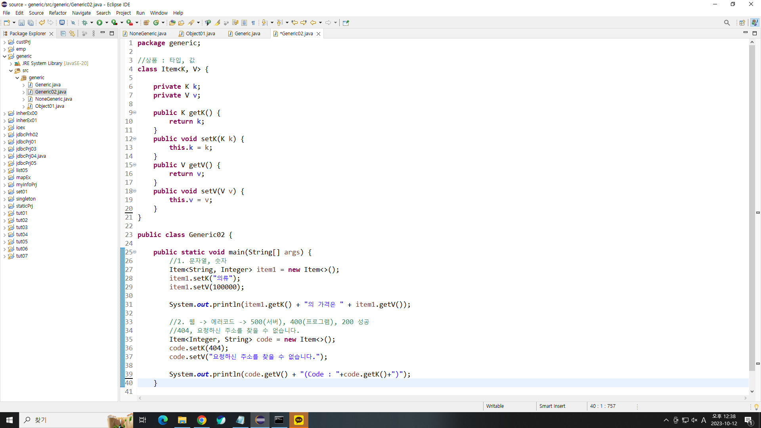Select Object01.java in Package Explorer

click(50, 106)
